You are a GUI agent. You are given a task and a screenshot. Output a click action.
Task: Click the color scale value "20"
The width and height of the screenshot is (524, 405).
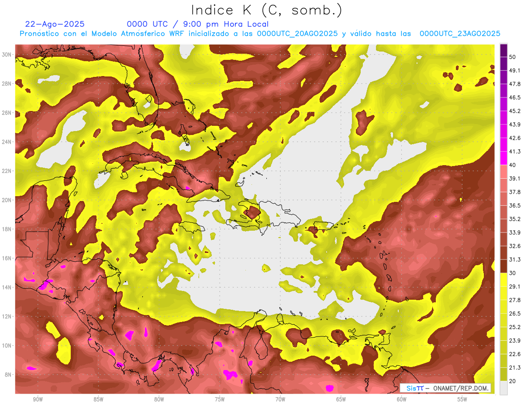click(x=513, y=381)
